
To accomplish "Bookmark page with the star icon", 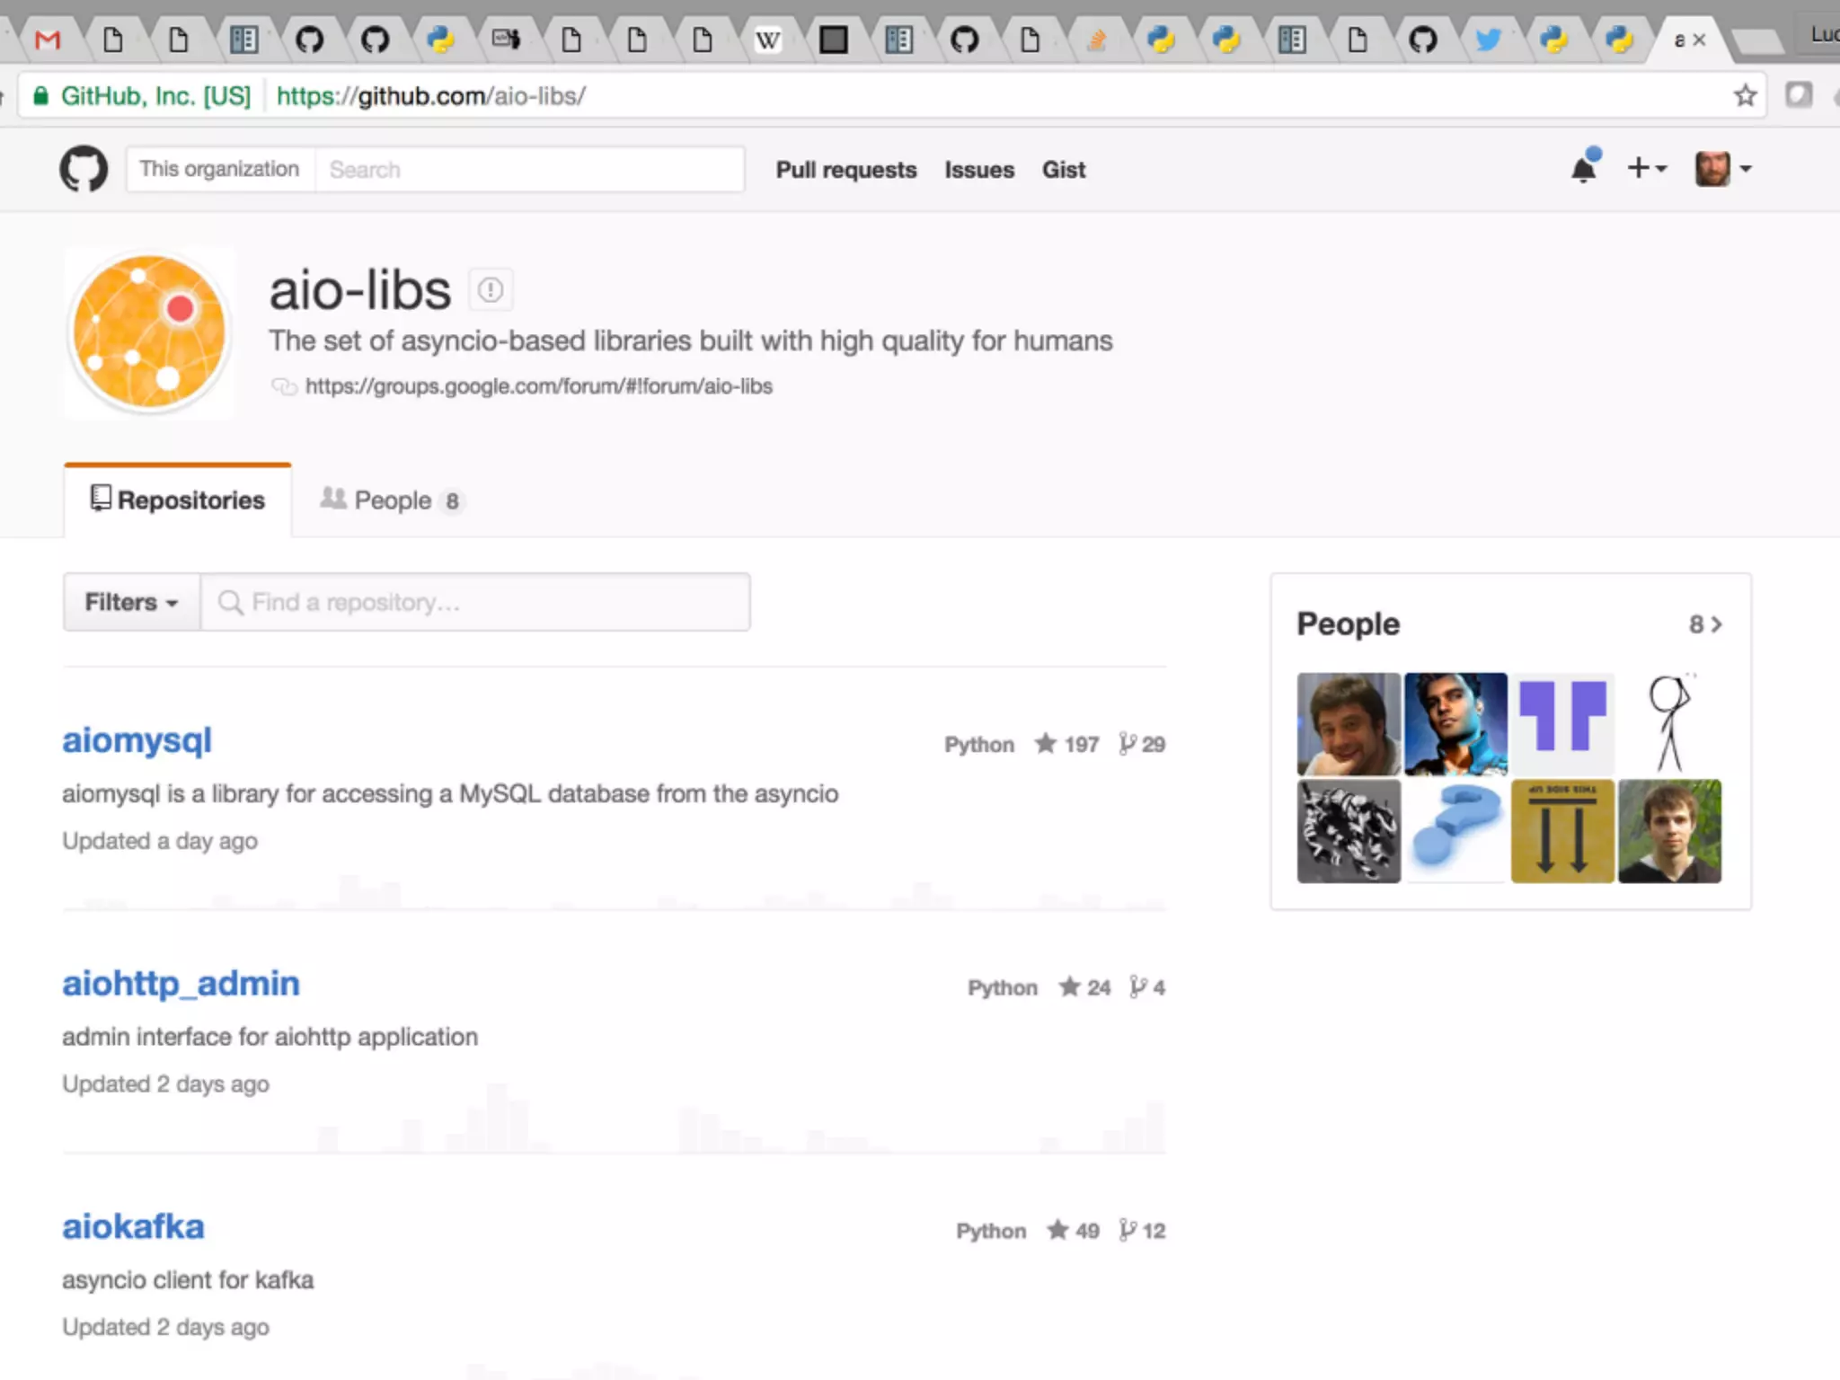I will click(1745, 95).
